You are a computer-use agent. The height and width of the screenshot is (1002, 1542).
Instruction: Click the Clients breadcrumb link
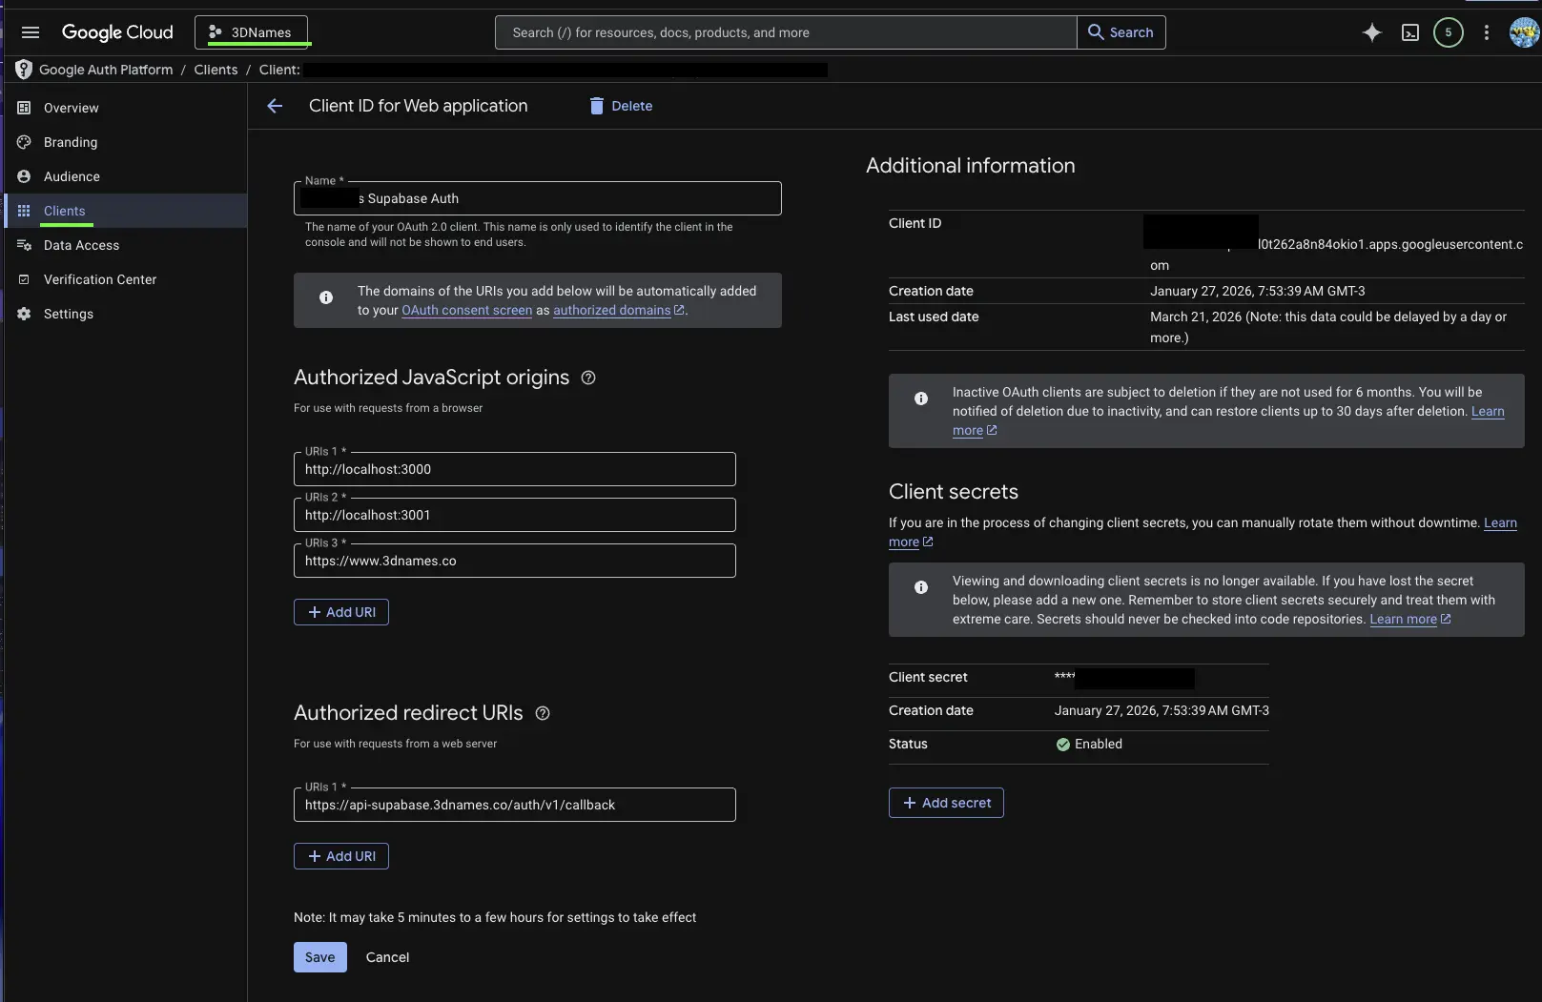pyautogui.click(x=216, y=70)
